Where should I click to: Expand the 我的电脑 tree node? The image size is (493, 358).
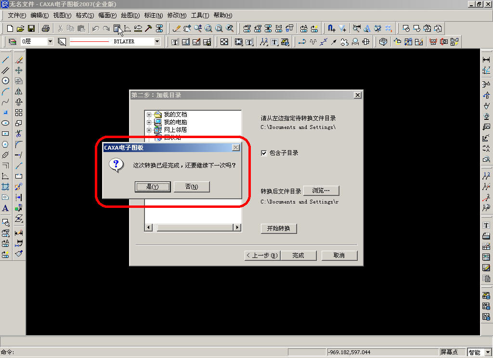[149, 122]
